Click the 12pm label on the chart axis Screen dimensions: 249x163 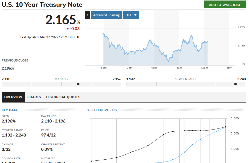point(204,67)
